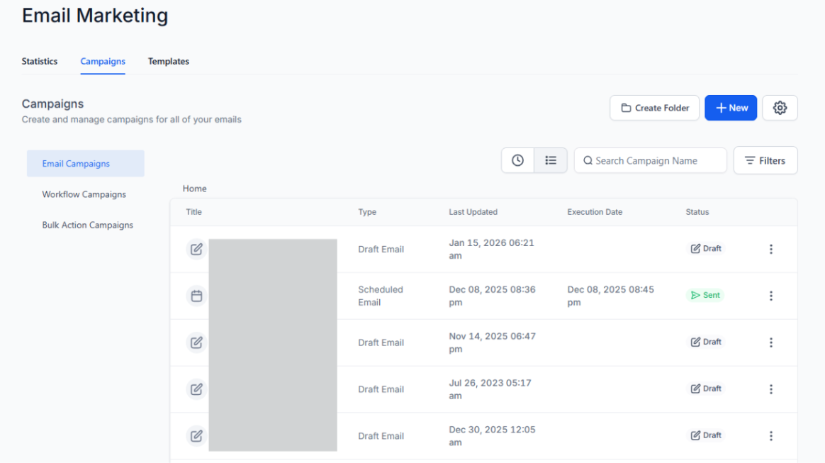Select the list view icon
This screenshot has height=463, width=825.
click(x=551, y=160)
